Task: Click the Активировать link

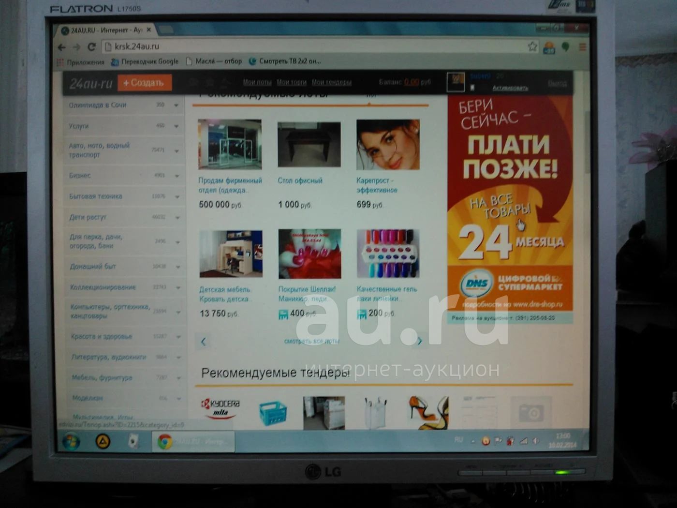Action: [x=510, y=88]
